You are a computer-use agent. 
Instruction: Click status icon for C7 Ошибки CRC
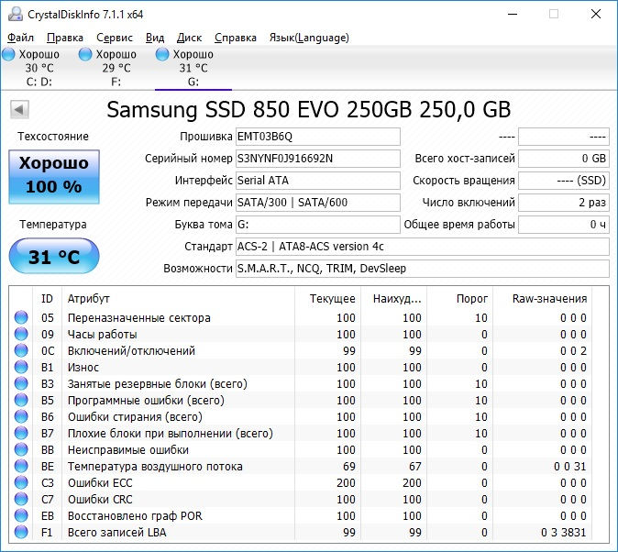pyautogui.click(x=21, y=499)
